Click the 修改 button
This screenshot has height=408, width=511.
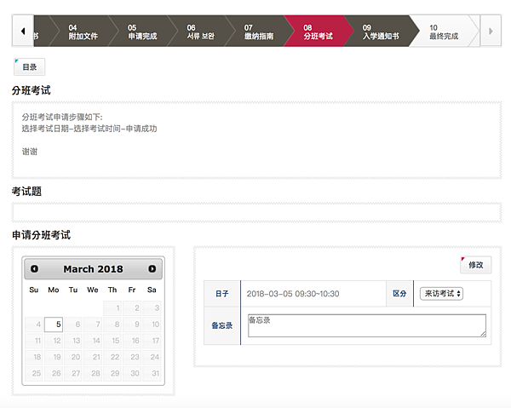tap(476, 265)
